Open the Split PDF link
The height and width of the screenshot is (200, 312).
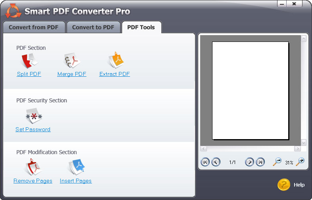(x=29, y=74)
